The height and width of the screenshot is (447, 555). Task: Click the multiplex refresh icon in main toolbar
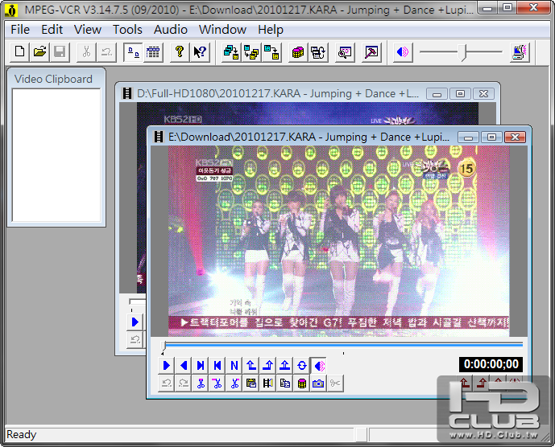pyautogui.click(x=318, y=52)
